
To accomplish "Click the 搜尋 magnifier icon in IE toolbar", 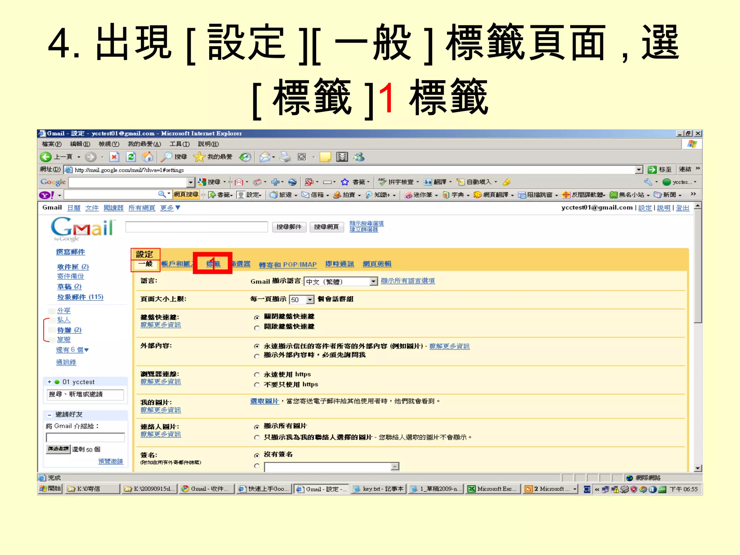I will click(x=166, y=157).
